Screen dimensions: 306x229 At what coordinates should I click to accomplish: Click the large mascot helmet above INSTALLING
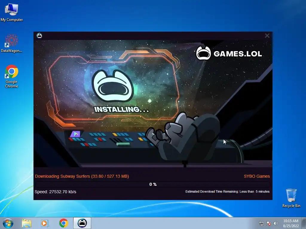tap(113, 86)
